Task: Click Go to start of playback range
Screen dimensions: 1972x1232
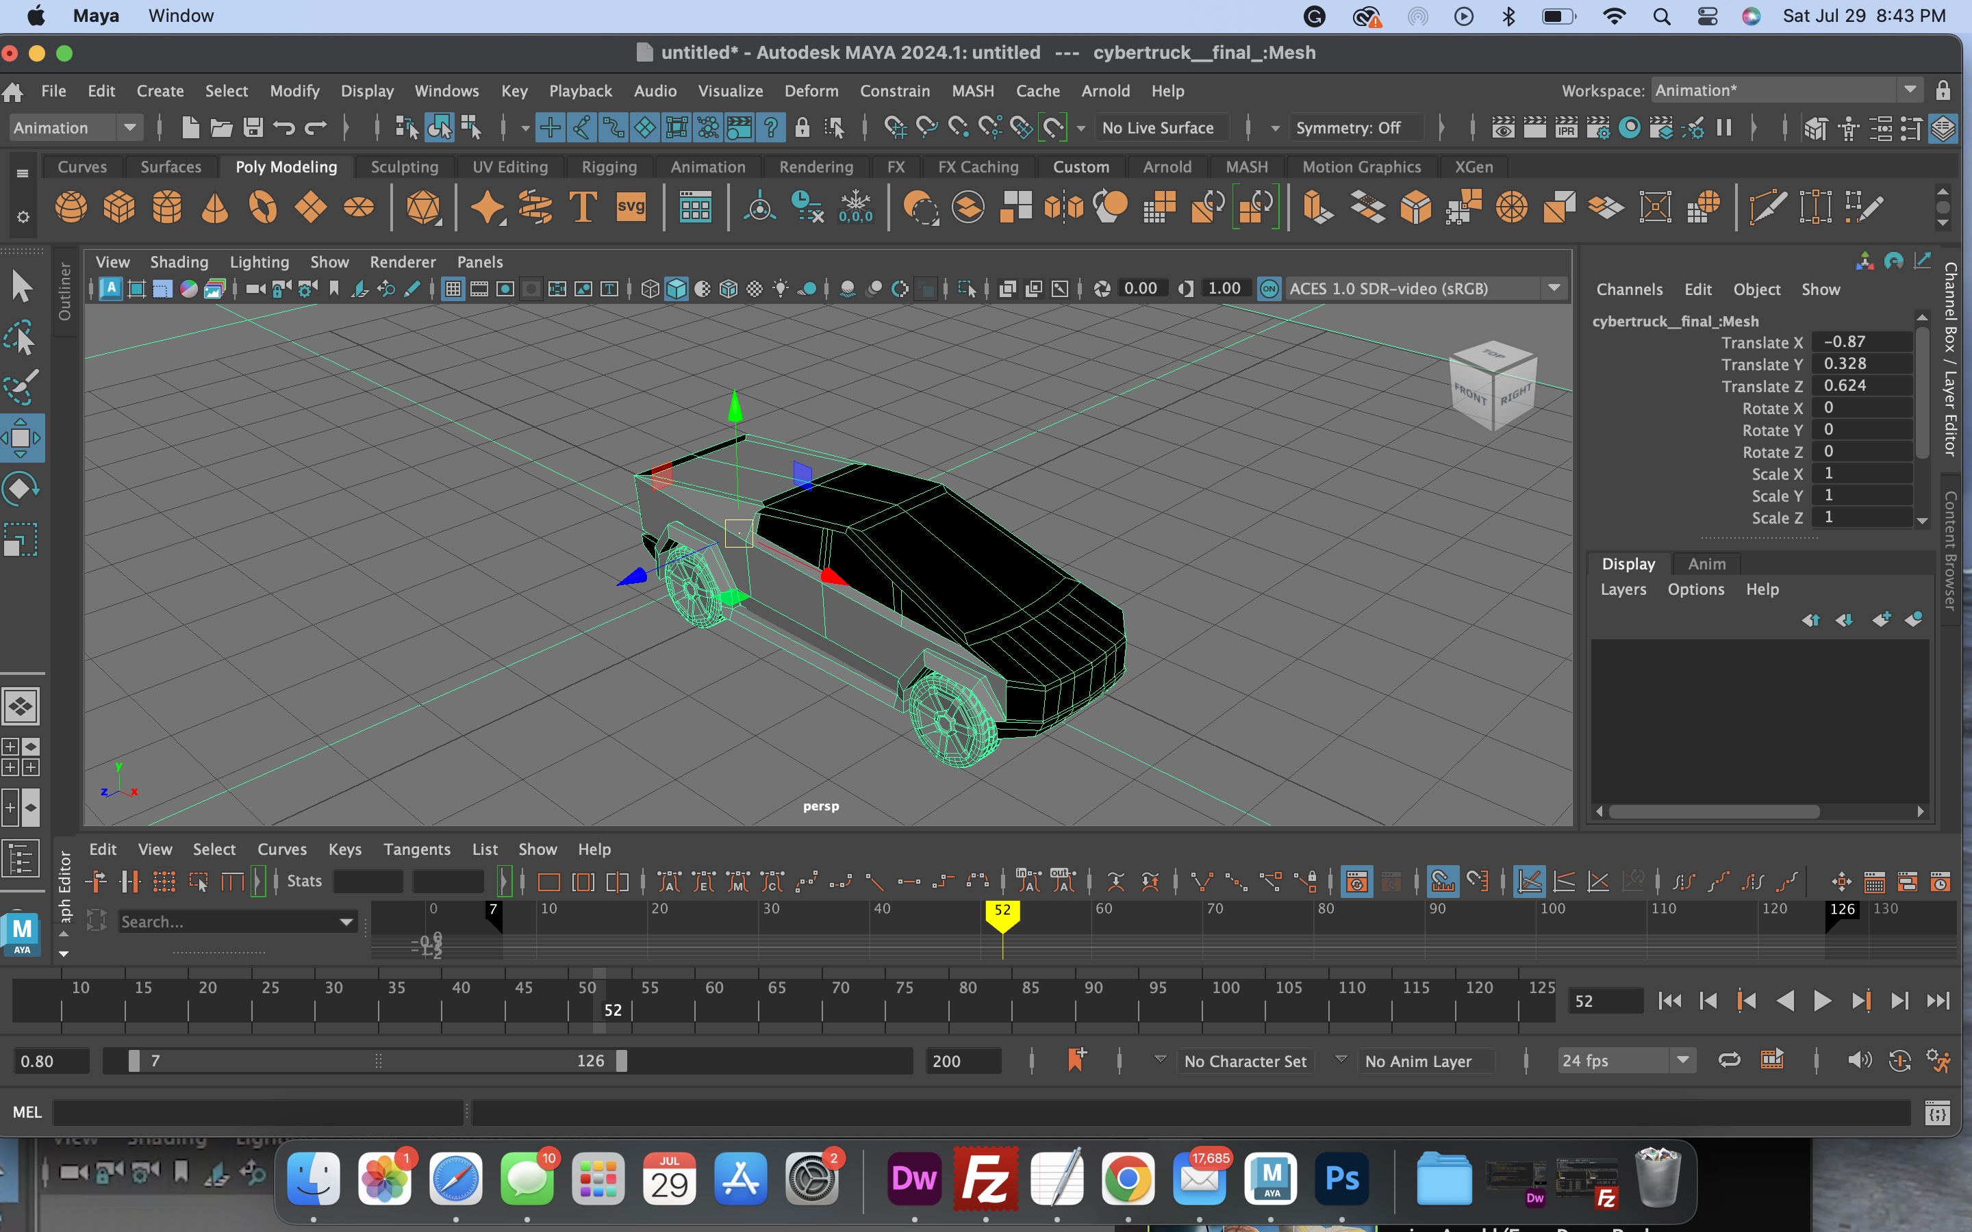Action: (1669, 1001)
